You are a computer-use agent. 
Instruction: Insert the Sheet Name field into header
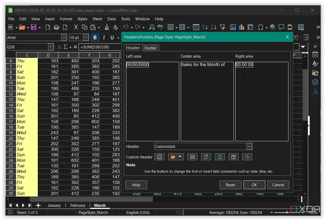pyautogui.click(x=192, y=157)
